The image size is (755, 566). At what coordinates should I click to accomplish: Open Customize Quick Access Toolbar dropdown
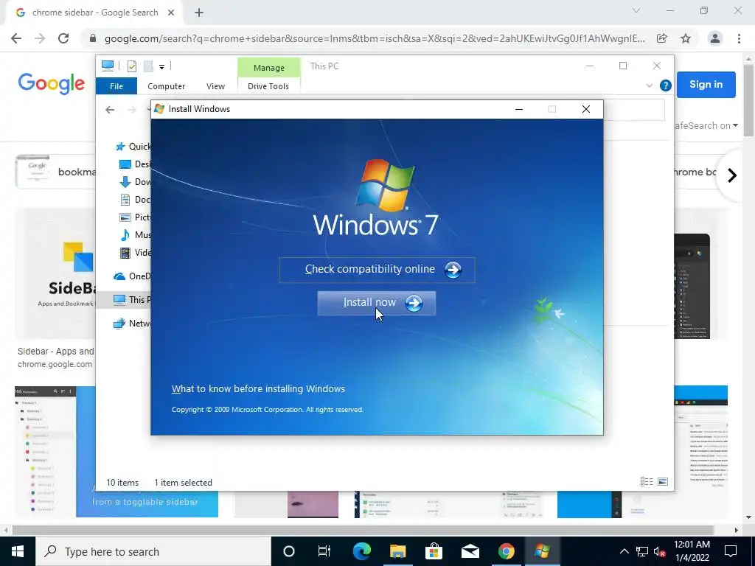point(161,67)
